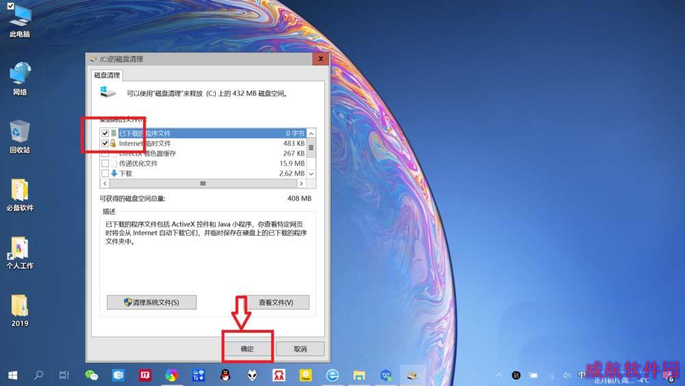Click the 408 MB total value

[299, 198]
